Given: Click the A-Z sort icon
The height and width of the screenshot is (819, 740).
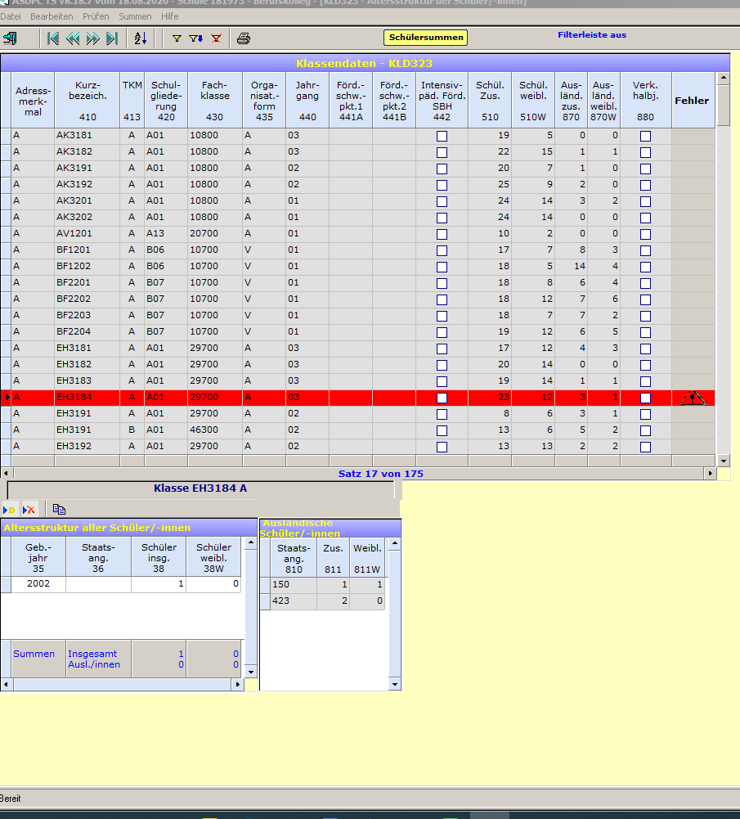Looking at the screenshot, I should (140, 38).
